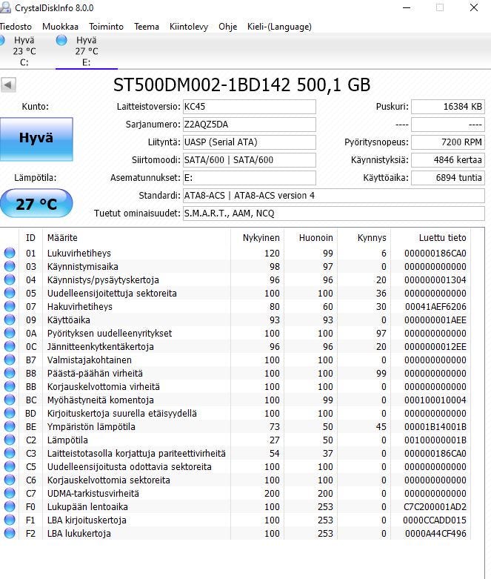Click status orb for BC Myöhästyneitä komentoja

pos(10,400)
